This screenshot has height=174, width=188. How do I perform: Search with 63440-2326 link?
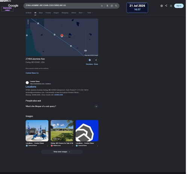59,95
